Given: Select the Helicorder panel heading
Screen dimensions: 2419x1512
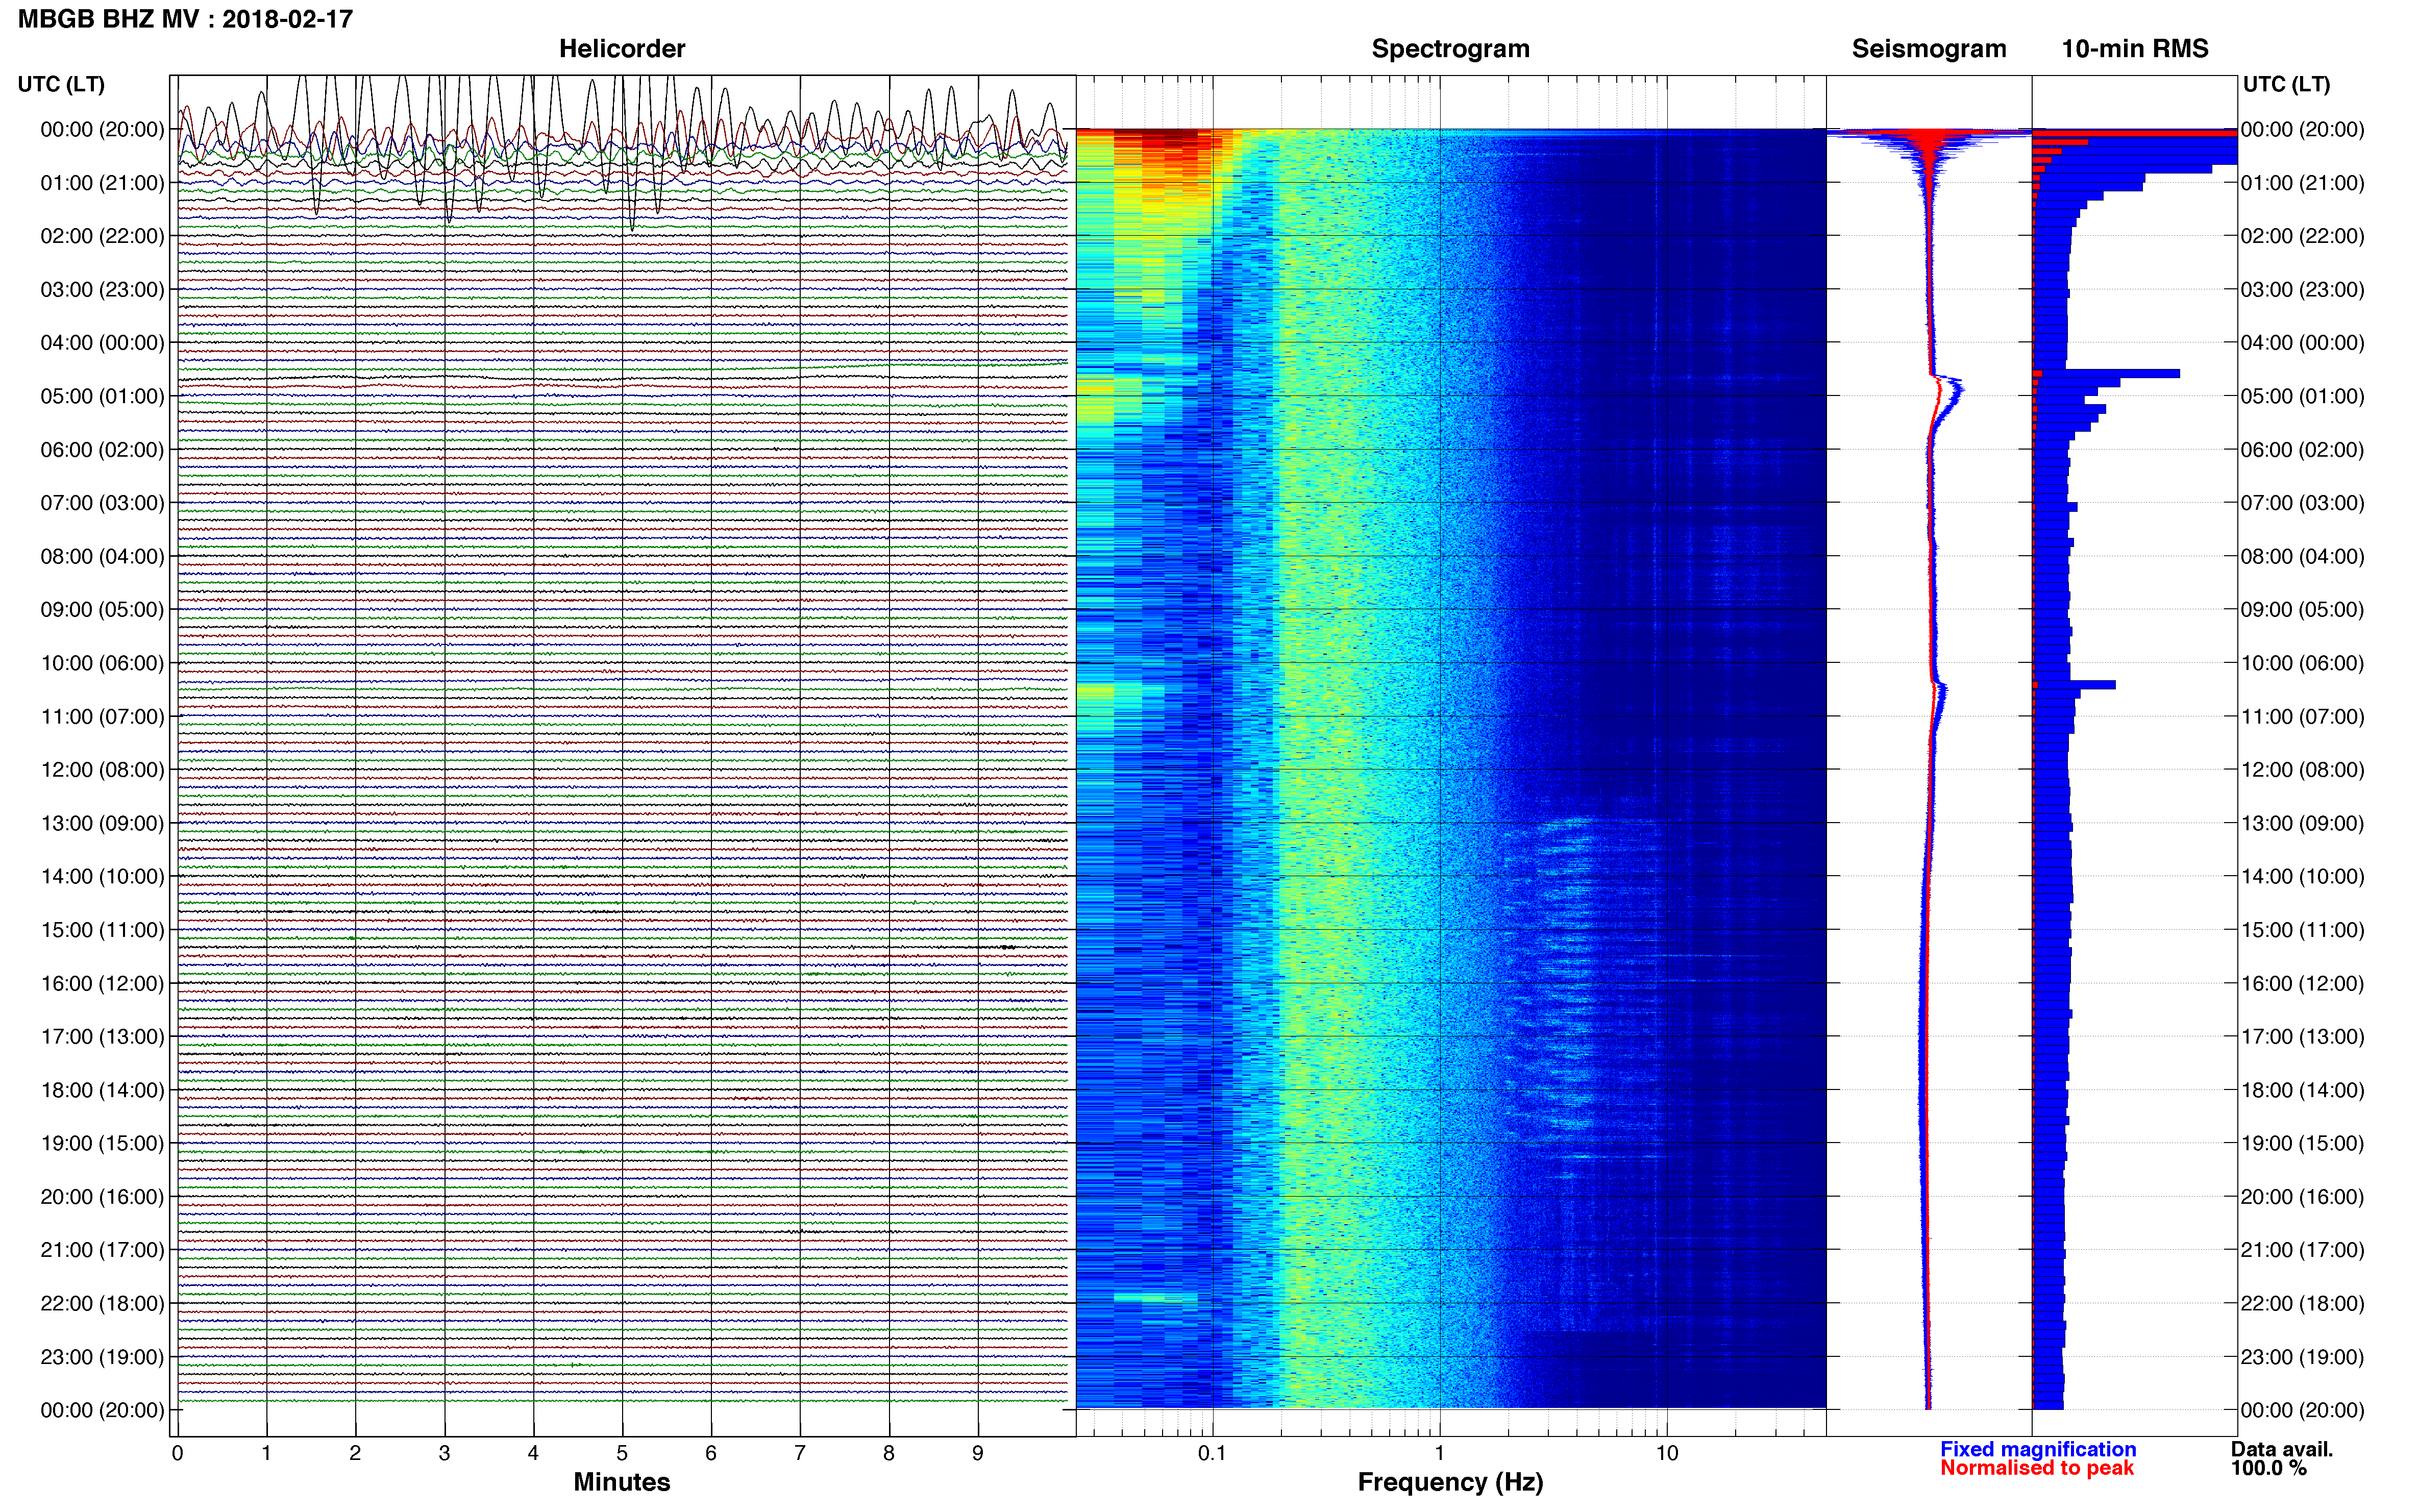Looking at the screenshot, I should click(x=621, y=48).
